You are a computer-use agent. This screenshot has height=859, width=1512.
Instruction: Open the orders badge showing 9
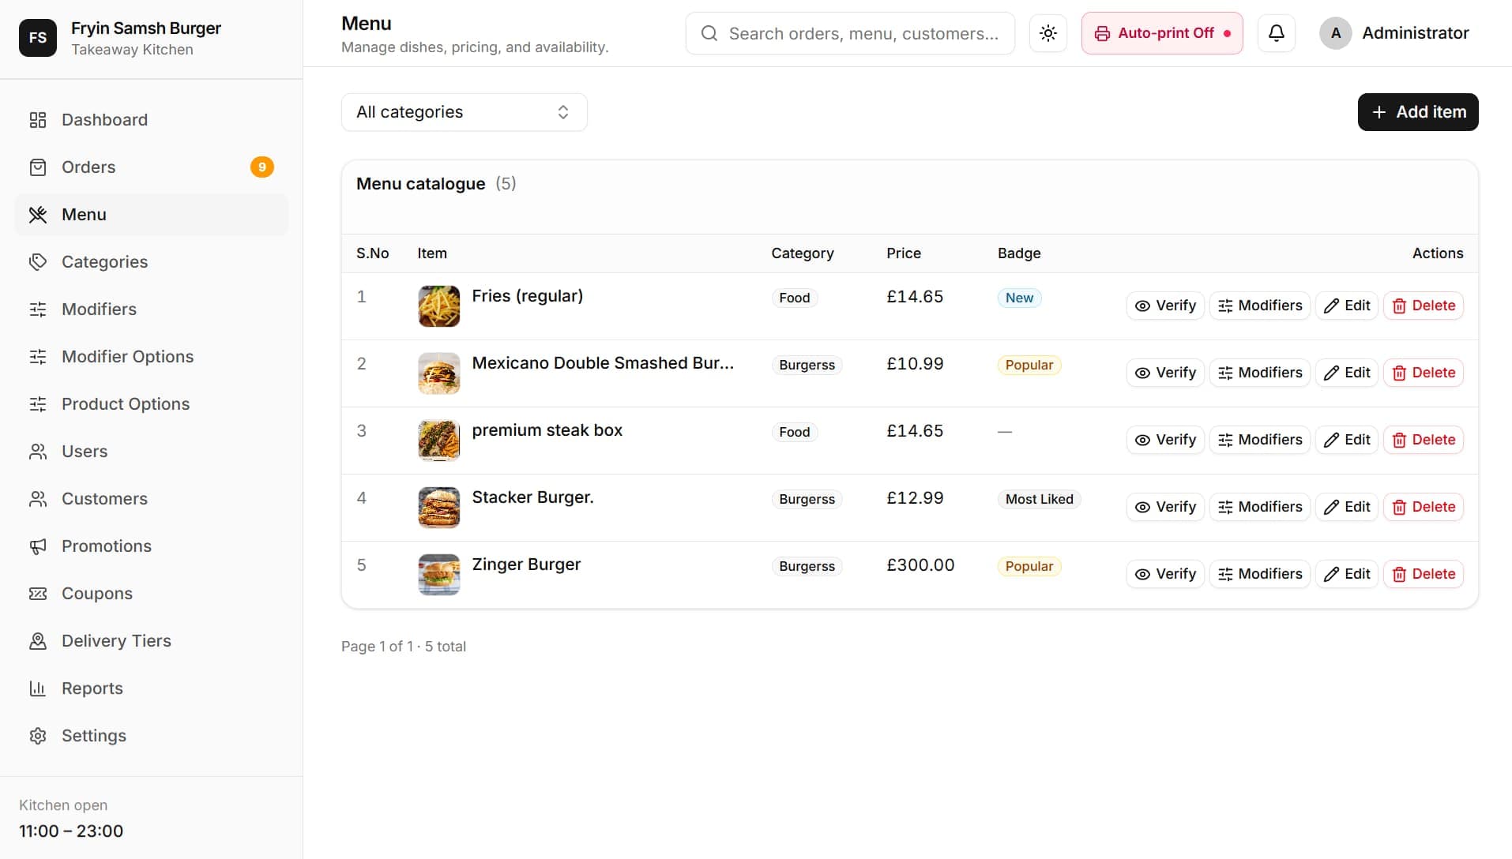262,167
